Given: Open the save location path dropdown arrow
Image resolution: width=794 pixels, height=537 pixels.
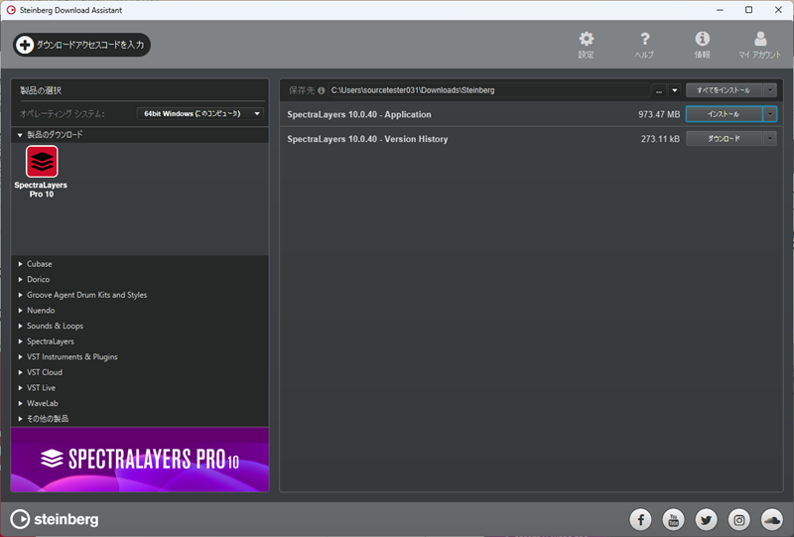Looking at the screenshot, I should pyautogui.click(x=675, y=90).
